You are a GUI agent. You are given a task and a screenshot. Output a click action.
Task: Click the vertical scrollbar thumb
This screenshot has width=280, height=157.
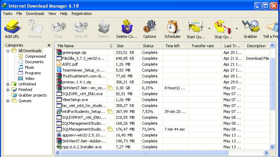[272, 84]
